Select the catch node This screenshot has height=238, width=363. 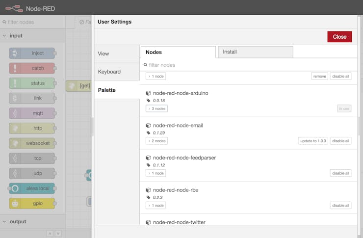tap(32, 68)
